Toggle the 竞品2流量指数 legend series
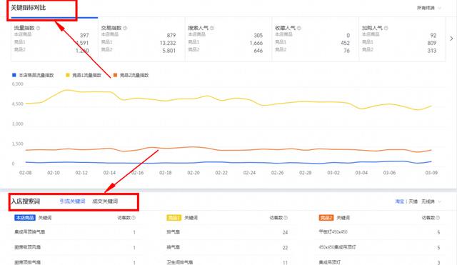This screenshot has height=265, width=457. (131, 75)
